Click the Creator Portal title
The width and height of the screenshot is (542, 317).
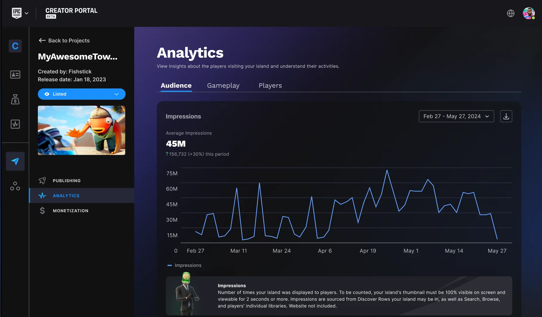pos(72,10)
